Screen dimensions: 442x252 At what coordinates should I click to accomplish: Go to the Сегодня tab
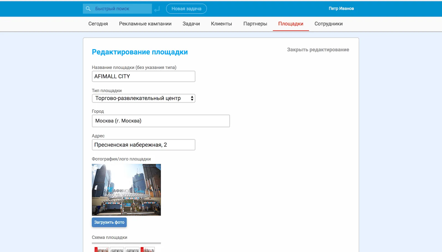(x=98, y=24)
